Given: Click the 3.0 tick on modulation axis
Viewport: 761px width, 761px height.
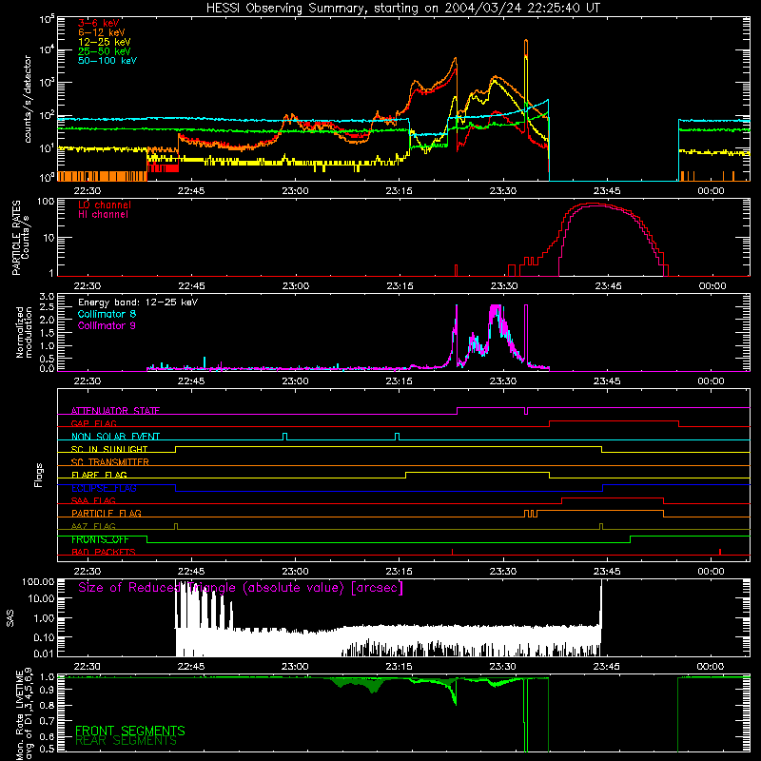Looking at the screenshot, I should [47, 297].
